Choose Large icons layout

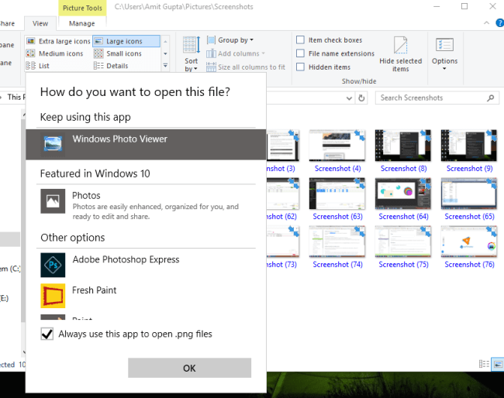[126, 41]
